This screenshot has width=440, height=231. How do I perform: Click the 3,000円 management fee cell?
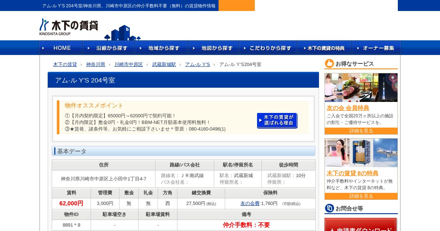tap(105, 203)
